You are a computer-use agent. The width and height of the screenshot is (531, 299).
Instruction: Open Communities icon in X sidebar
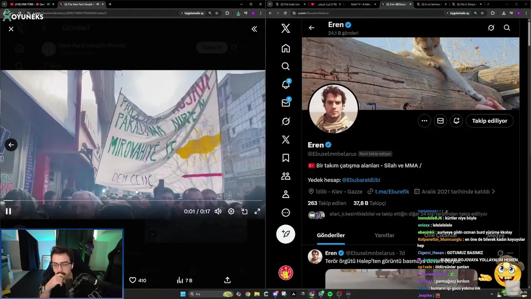click(286, 176)
